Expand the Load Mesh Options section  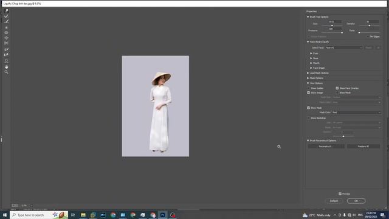(308, 73)
